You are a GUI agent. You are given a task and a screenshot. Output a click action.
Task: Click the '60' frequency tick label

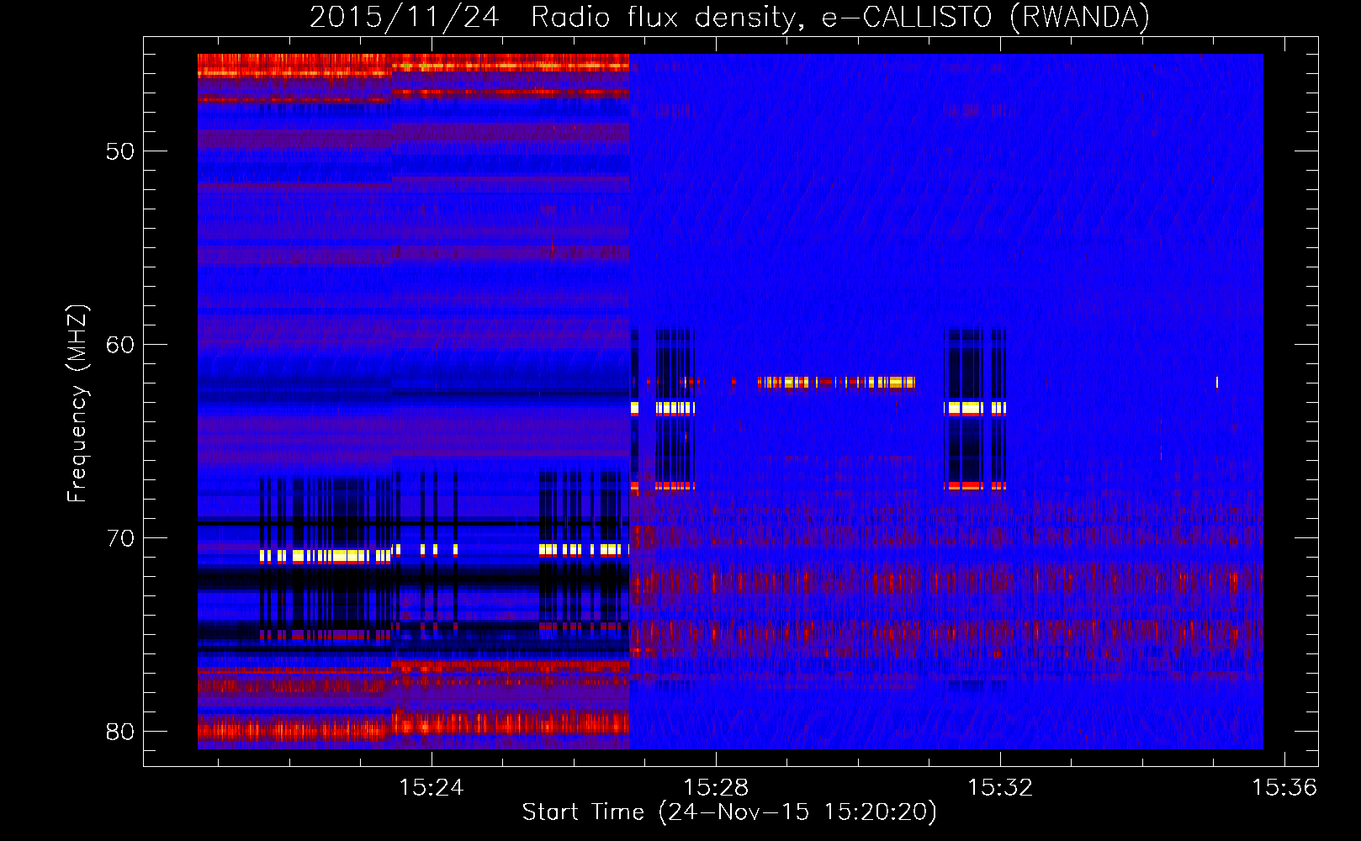(120, 345)
